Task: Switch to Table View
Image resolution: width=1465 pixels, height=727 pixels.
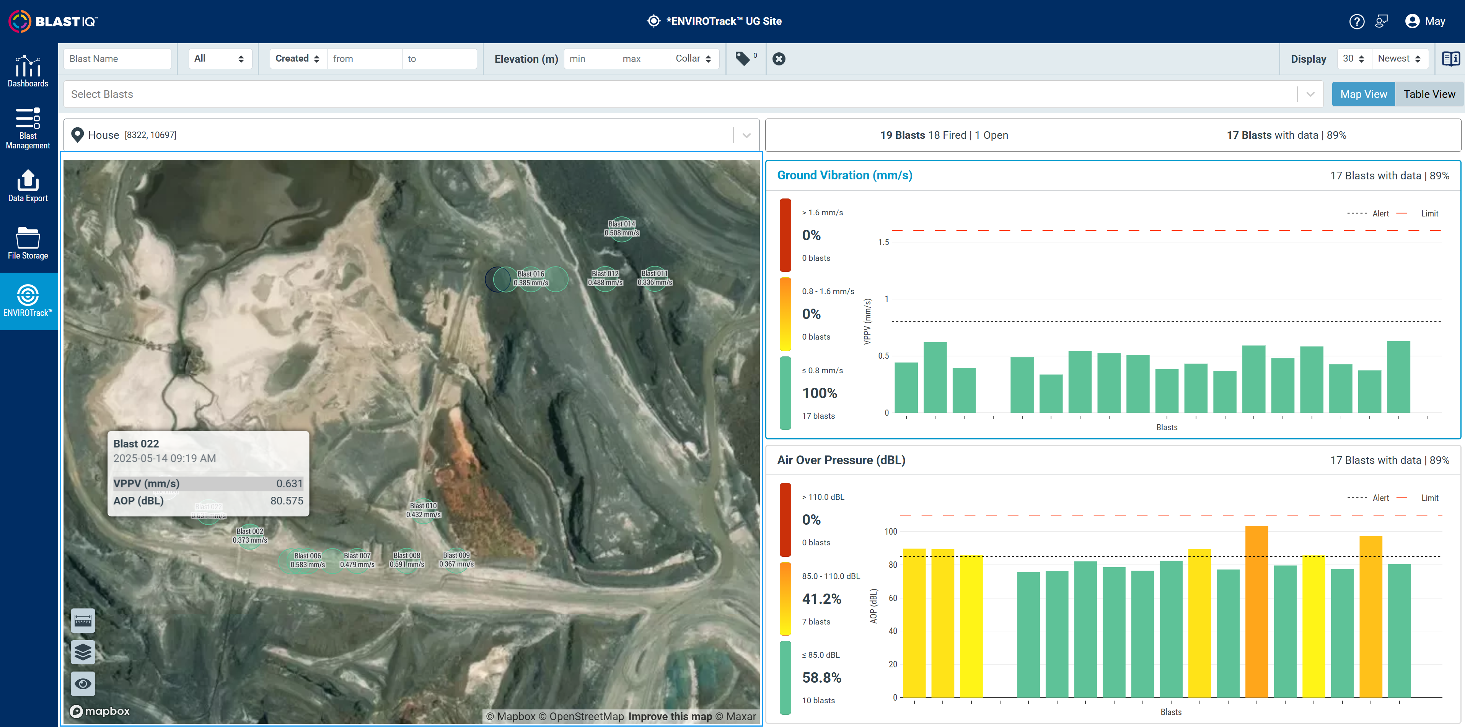Action: point(1429,94)
